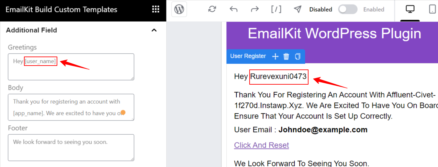Click the Footer field label
Viewport: 438px width, 167px height.
pyautogui.click(x=18, y=128)
